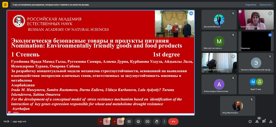Click the red leave call button
This screenshot has height=127, width=276.
(173, 121)
